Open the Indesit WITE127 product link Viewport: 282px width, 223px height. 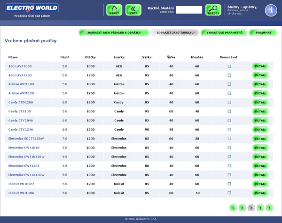[x=21, y=184]
